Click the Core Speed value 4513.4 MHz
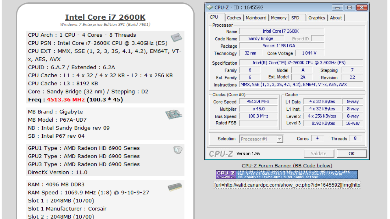This screenshot has height=219, width=390. point(258,102)
